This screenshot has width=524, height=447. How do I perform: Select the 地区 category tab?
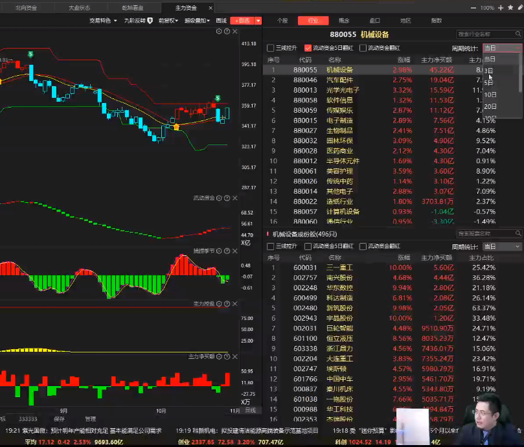(405, 20)
